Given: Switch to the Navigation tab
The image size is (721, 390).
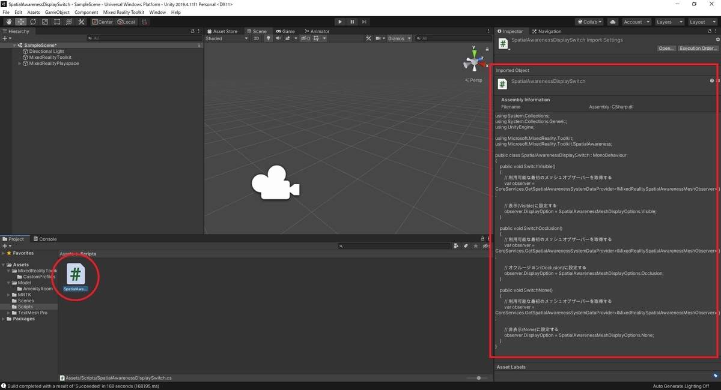Looking at the screenshot, I should click(547, 31).
